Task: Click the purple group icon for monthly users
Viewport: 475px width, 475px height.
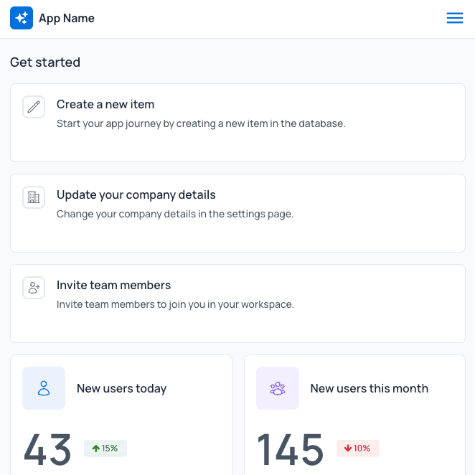Action: pos(278,388)
